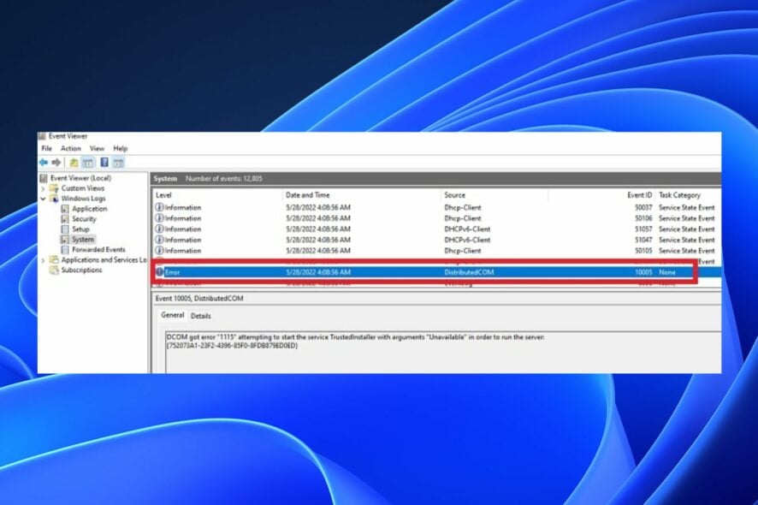The image size is (758, 505).
Task: Open the Action menu
Action: coord(70,148)
